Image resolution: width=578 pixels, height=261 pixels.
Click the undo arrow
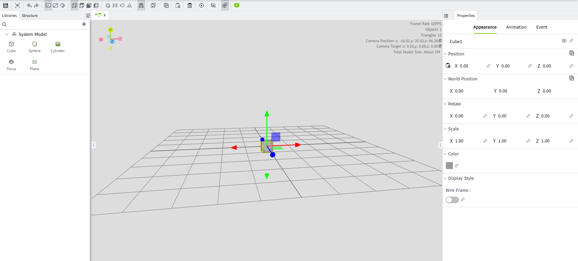pyautogui.click(x=29, y=5)
